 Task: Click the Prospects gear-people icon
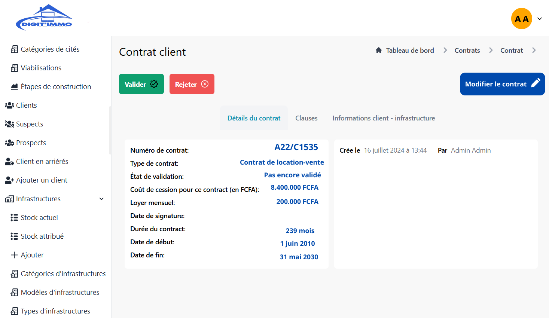point(9,143)
